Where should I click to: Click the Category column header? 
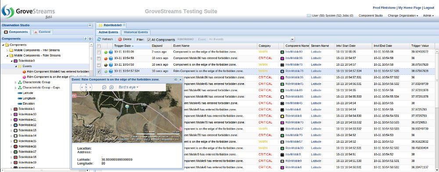[x=268, y=46]
